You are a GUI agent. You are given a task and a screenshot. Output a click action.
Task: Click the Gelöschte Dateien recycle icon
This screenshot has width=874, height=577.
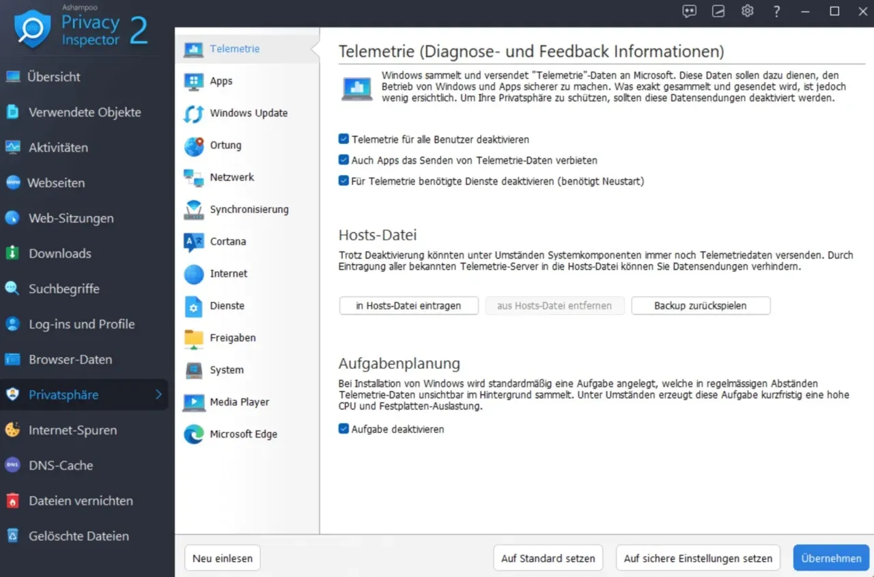coord(12,536)
